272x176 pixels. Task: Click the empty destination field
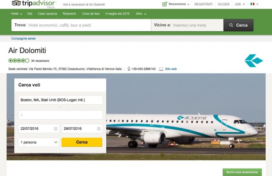[61, 115]
